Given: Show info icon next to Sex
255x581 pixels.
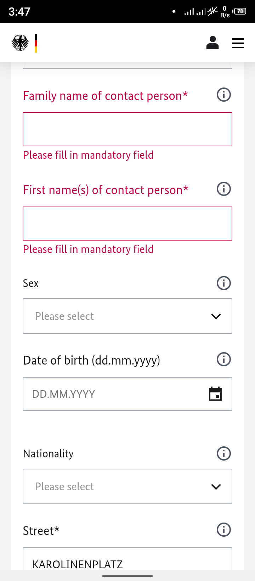Looking at the screenshot, I should click(224, 283).
